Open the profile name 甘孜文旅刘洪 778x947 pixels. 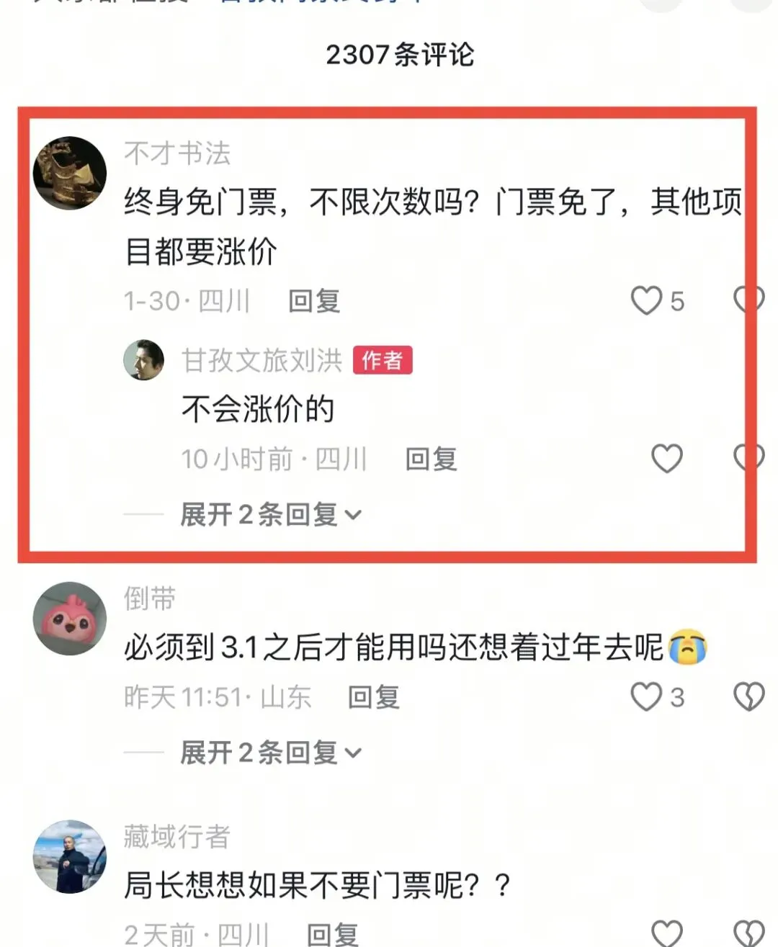[262, 360]
